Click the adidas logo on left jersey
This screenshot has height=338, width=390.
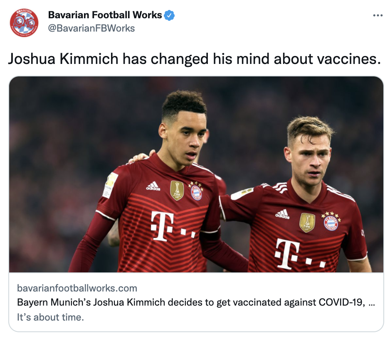153,186
